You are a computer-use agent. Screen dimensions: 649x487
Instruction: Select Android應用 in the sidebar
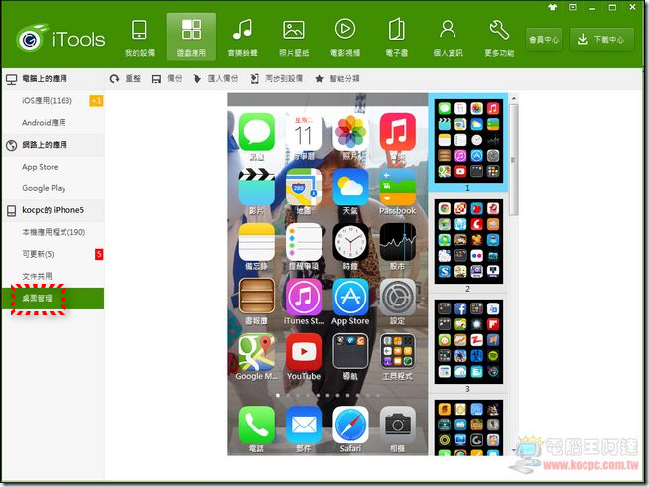coord(44,122)
